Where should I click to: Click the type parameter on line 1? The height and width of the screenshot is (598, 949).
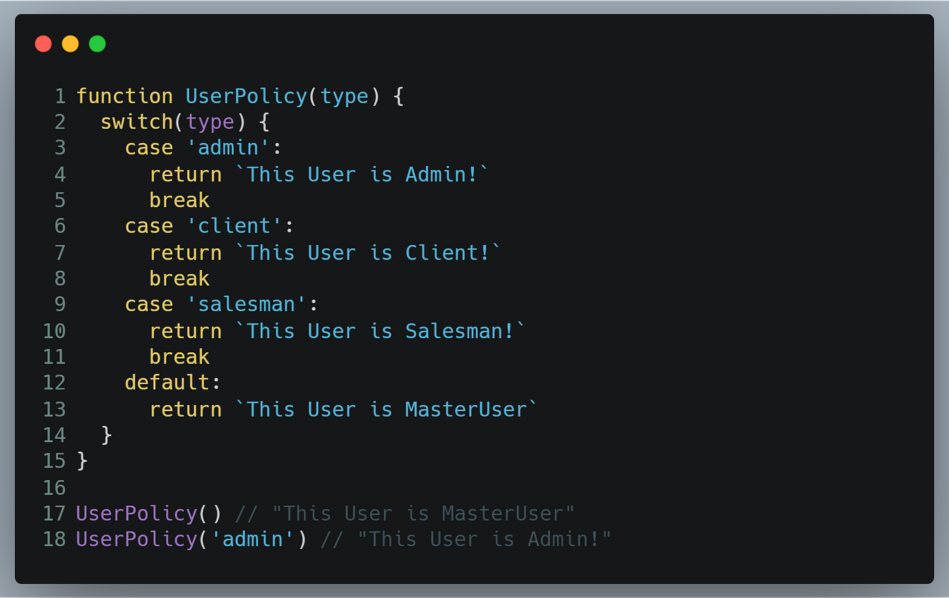tap(344, 96)
